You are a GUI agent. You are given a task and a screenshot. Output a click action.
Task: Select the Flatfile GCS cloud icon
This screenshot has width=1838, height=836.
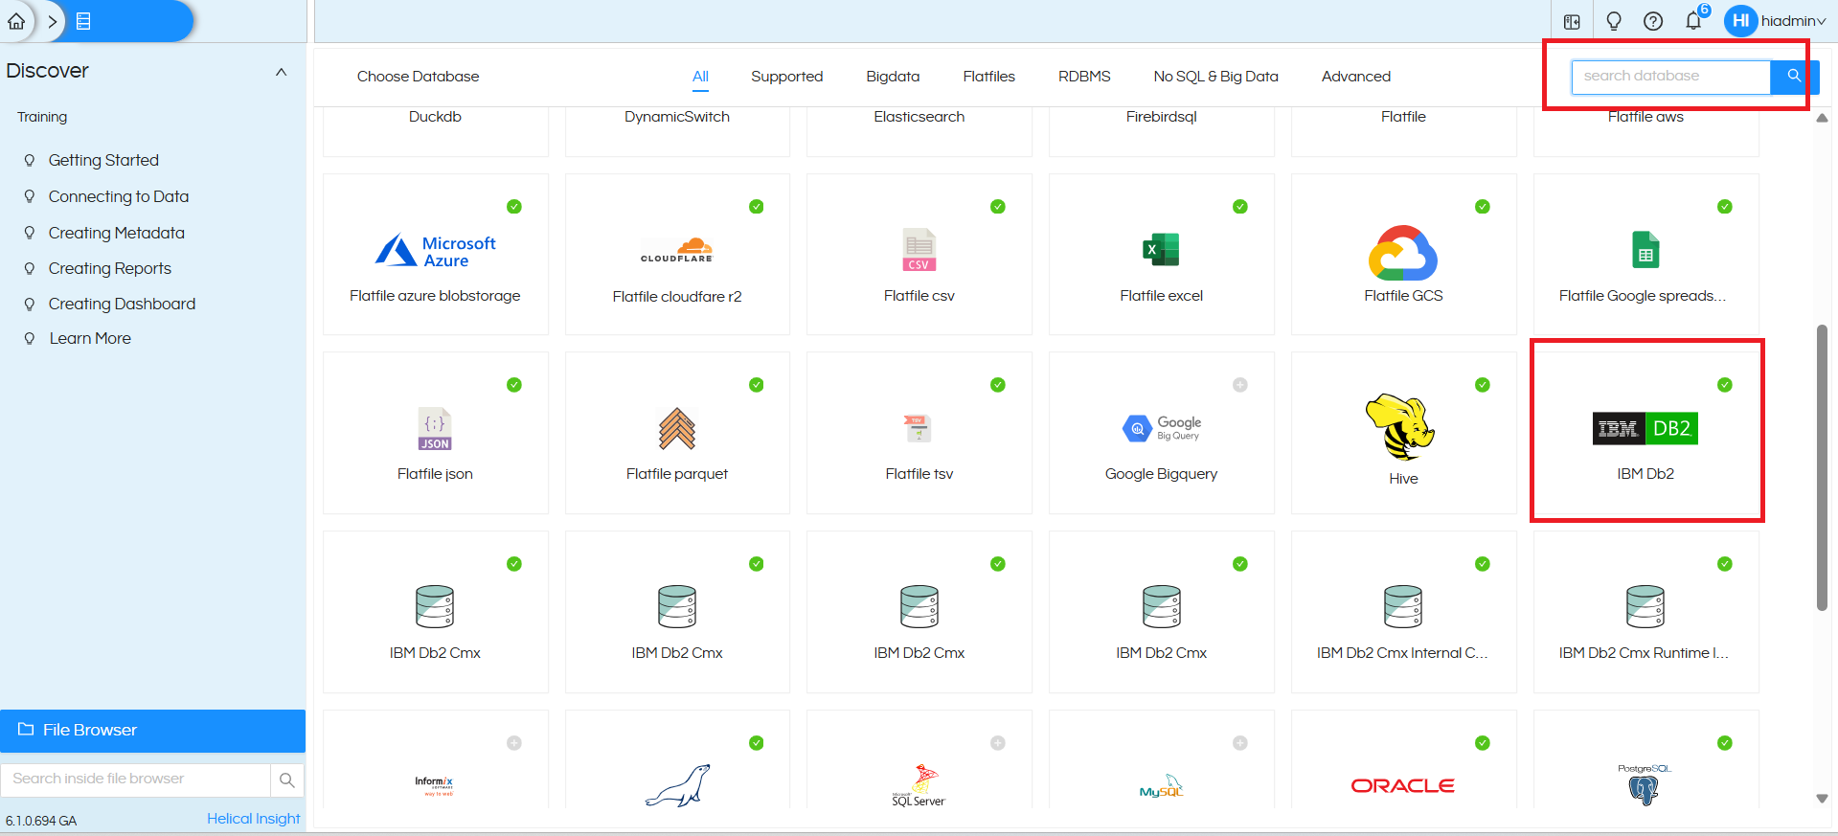point(1403,253)
